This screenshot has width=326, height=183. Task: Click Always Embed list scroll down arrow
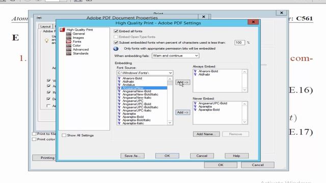244,90
